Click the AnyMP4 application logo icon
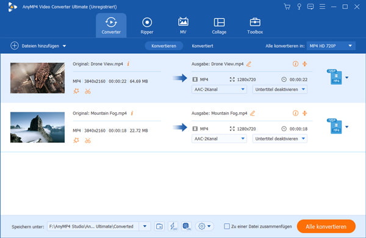 tap(12, 7)
